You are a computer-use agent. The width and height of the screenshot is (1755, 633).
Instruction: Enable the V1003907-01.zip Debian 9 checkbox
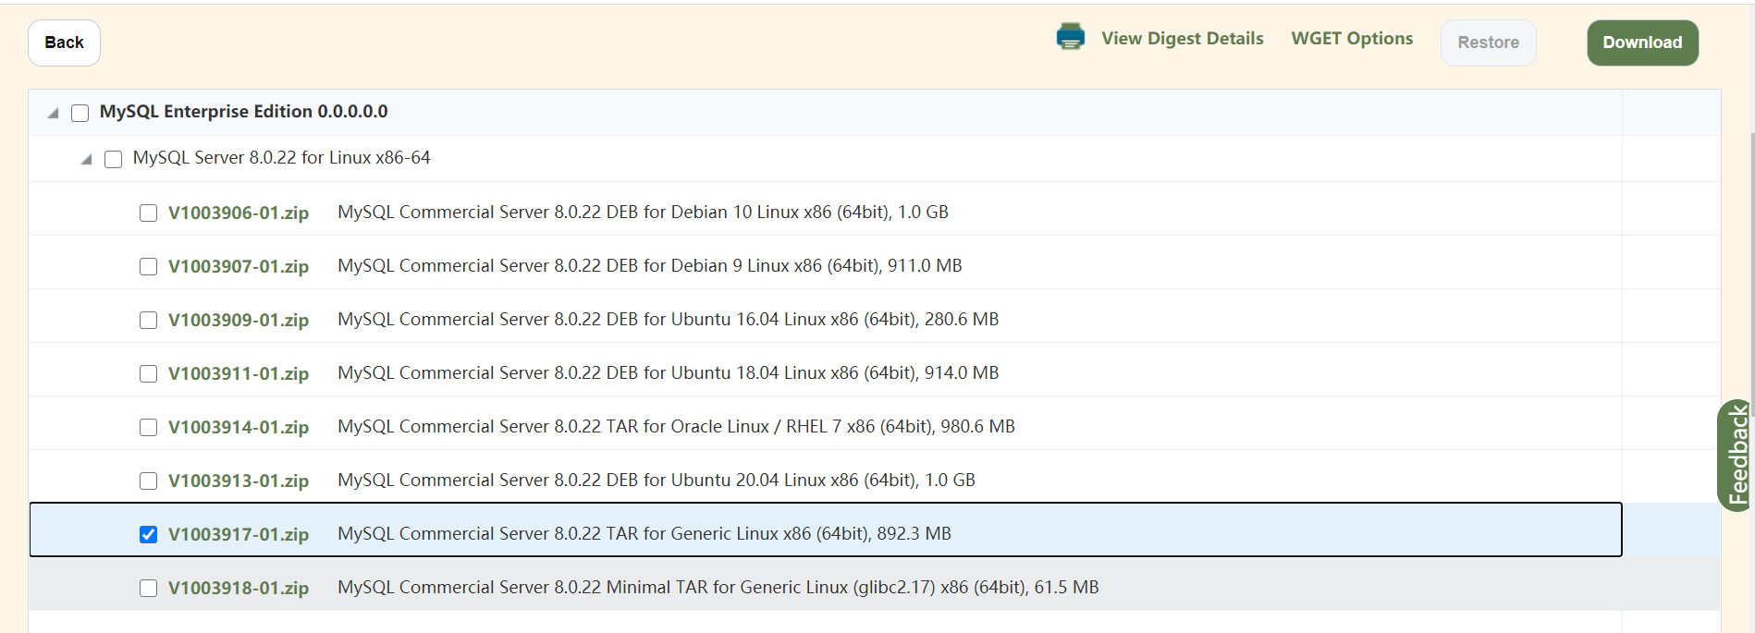tap(148, 267)
